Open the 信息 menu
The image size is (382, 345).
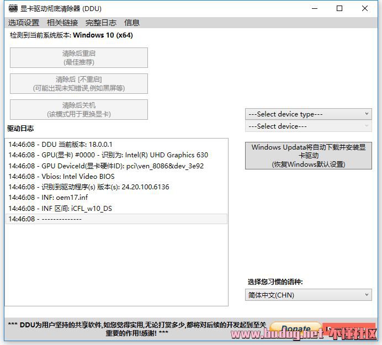point(132,23)
